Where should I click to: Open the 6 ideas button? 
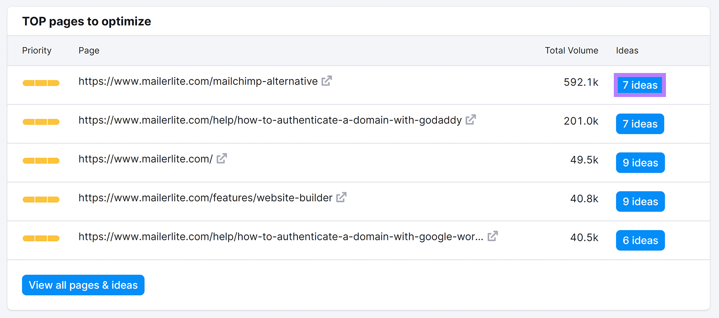[640, 240]
